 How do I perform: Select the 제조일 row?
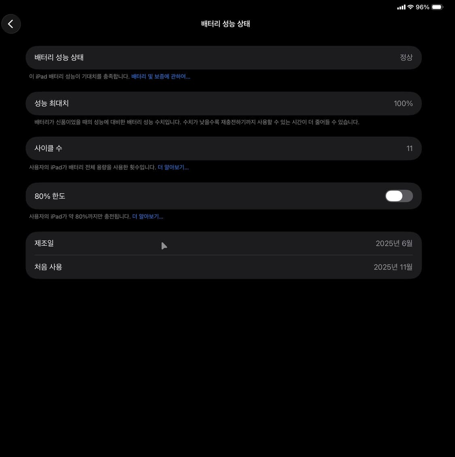223,243
